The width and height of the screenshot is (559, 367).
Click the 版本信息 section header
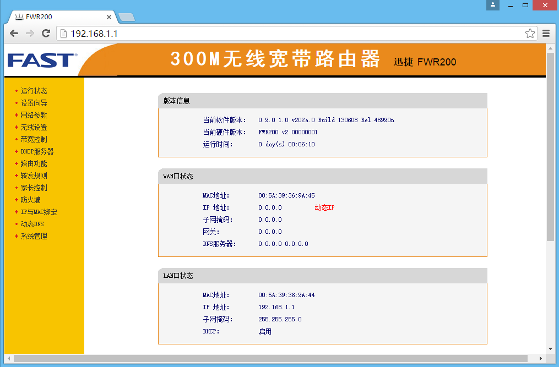click(x=323, y=101)
